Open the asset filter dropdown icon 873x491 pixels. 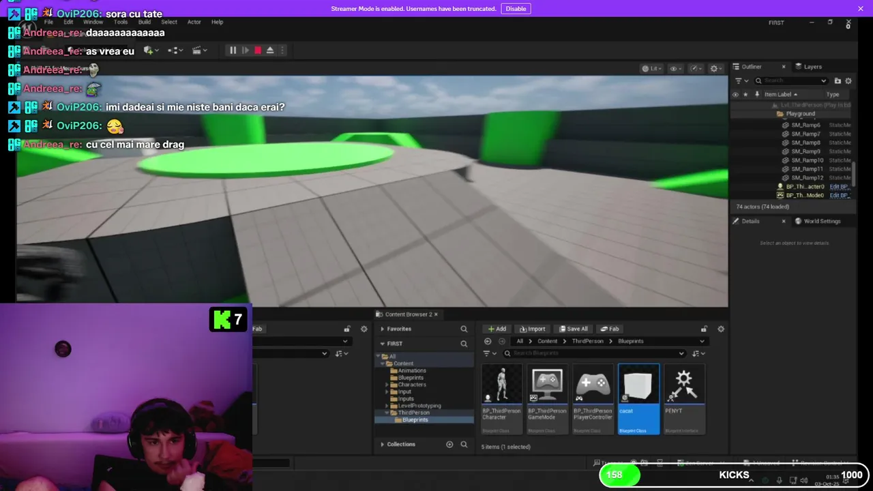pos(489,353)
